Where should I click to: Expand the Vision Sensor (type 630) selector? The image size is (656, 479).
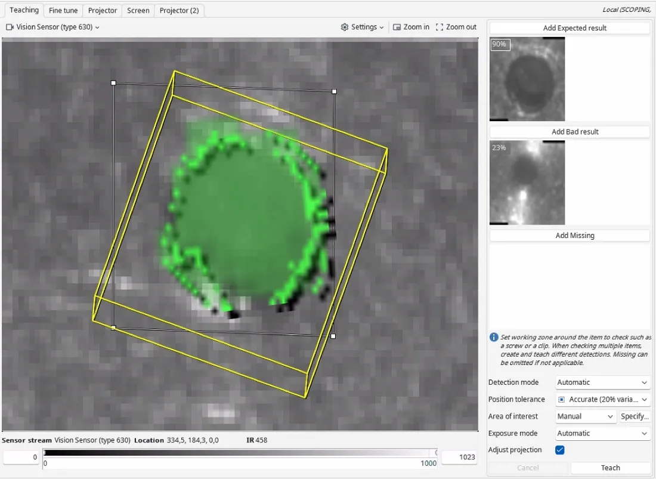click(x=52, y=27)
